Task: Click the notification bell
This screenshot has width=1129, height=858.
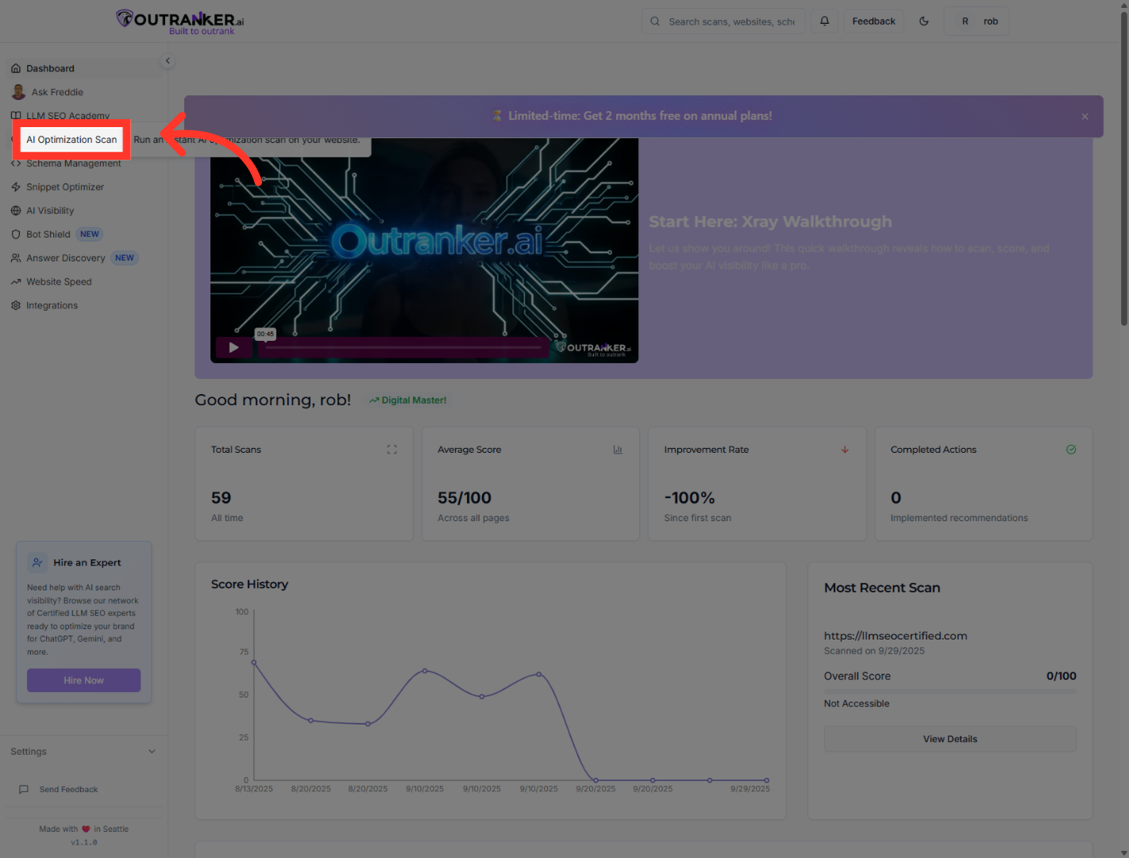Action: click(x=824, y=21)
